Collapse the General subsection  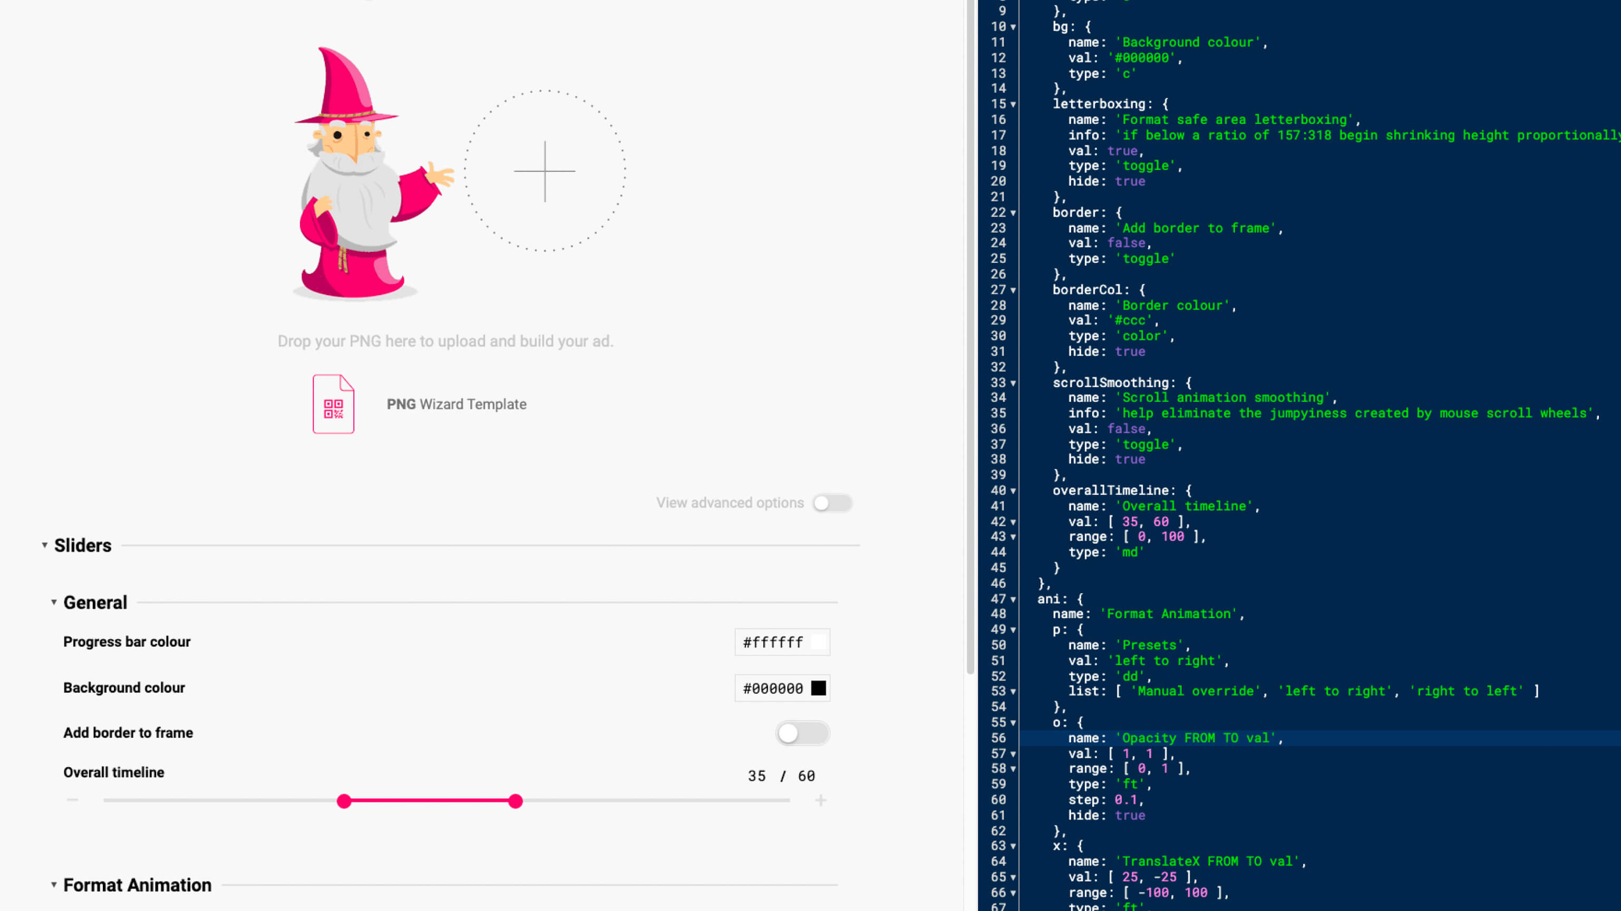tap(54, 603)
